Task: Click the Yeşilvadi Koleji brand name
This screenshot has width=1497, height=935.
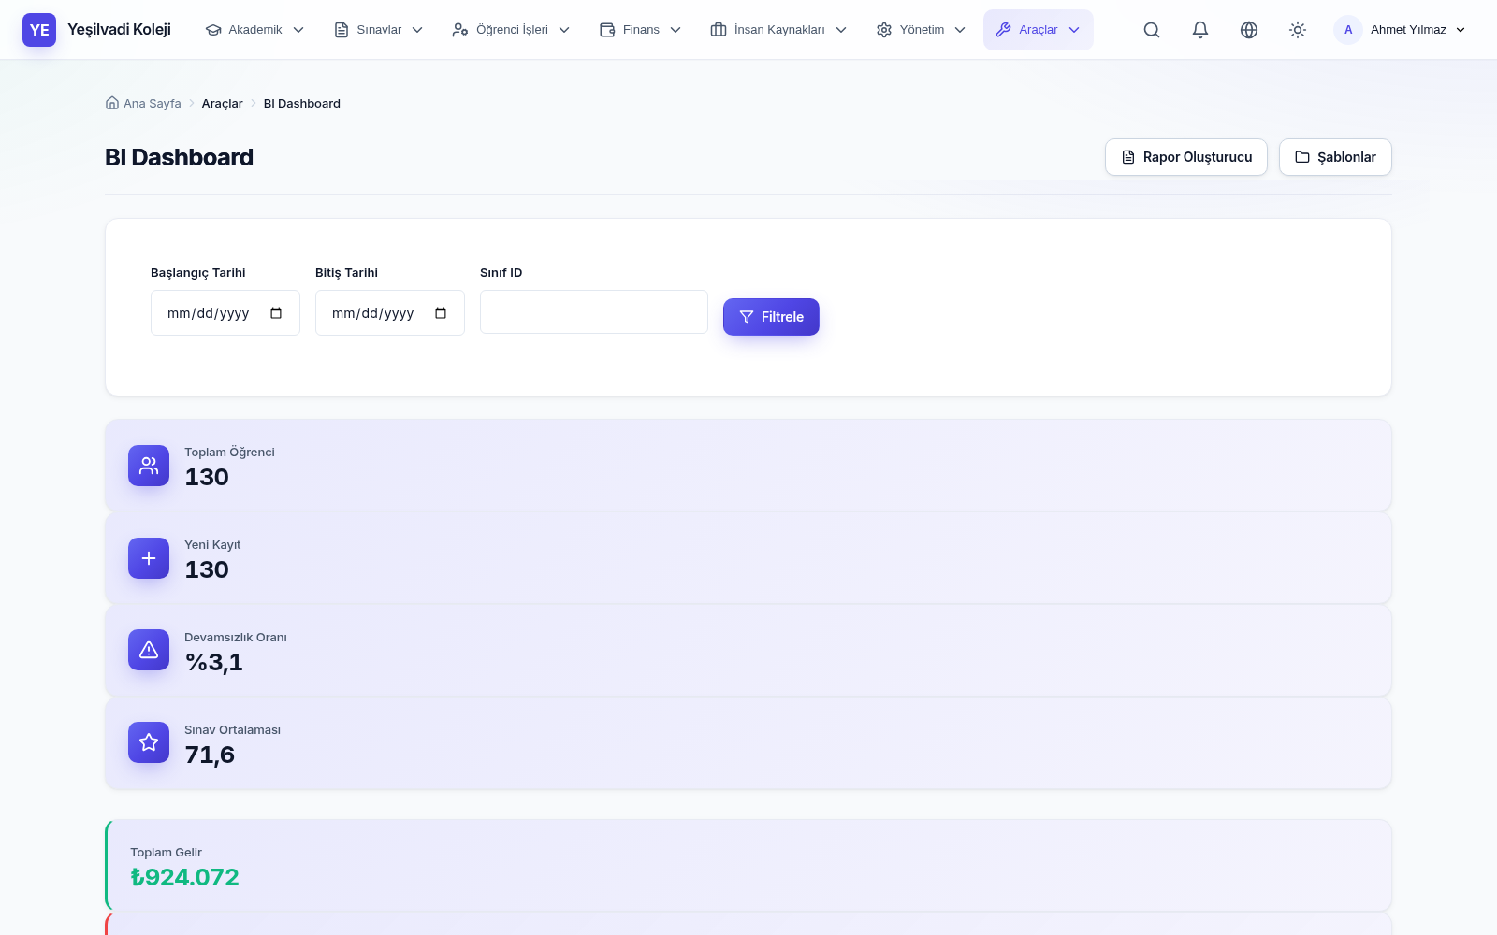Action: pyautogui.click(x=119, y=30)
